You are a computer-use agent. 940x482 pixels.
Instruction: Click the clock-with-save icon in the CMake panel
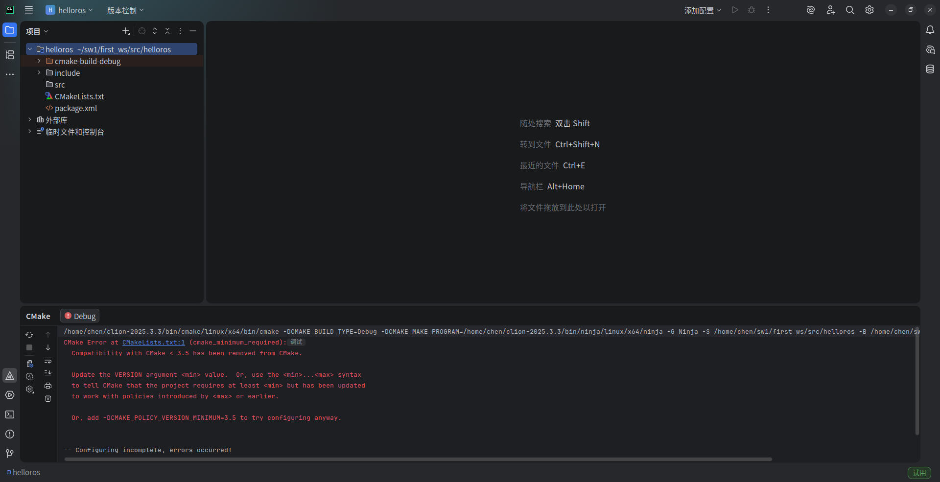tap(29, 376)
